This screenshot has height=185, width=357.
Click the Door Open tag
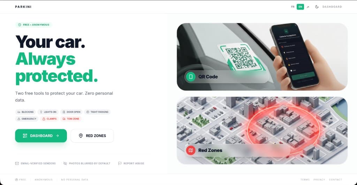(71, 112)
